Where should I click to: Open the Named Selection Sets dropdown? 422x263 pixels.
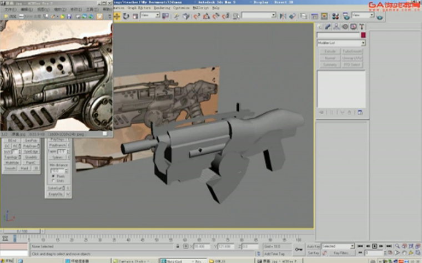259,16
